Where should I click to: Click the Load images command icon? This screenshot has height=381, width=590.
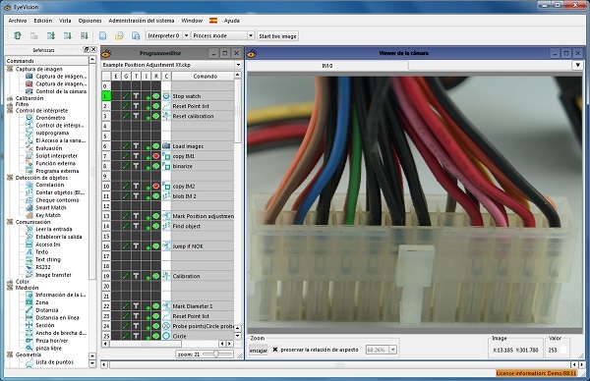click(x=166, y=146)
